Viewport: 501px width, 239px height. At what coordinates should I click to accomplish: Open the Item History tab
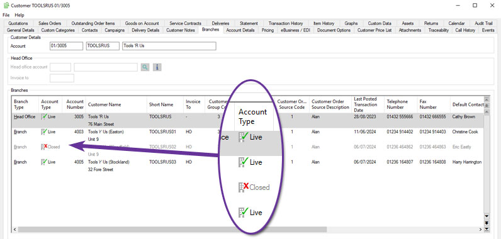click(x=324, y=23)
